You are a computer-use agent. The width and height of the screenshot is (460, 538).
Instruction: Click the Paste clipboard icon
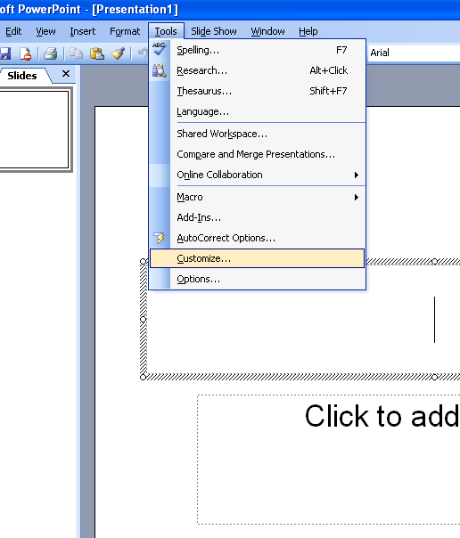(97, 53)
